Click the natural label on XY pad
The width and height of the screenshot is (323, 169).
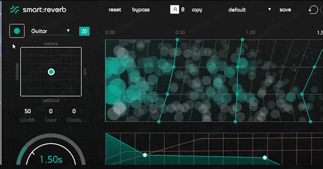51,44
